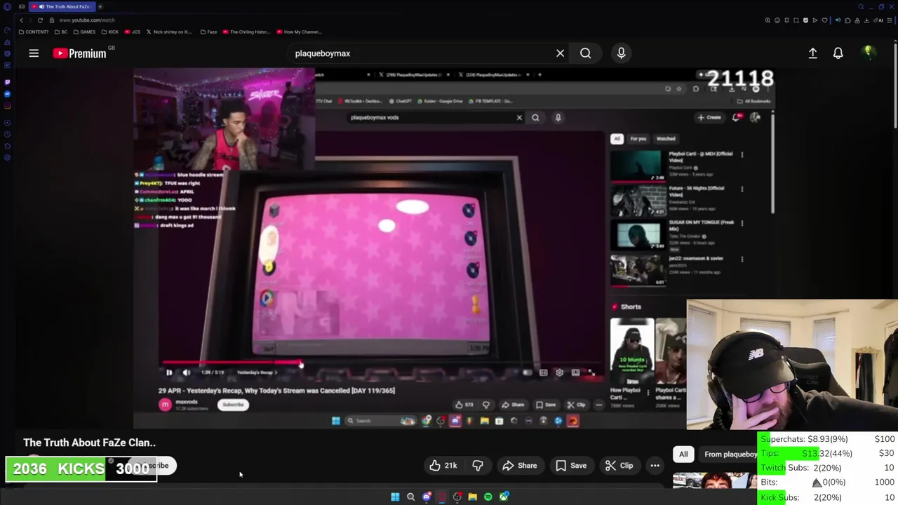Open the workspaces icon beside the tab strip
The height and width of the screenshot is (505, 898).
click(22, 6)
